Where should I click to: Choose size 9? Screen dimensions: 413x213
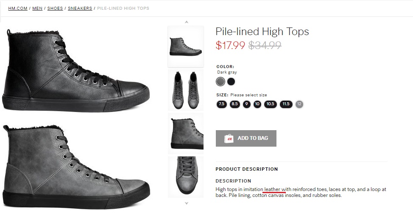click(247, 104)
